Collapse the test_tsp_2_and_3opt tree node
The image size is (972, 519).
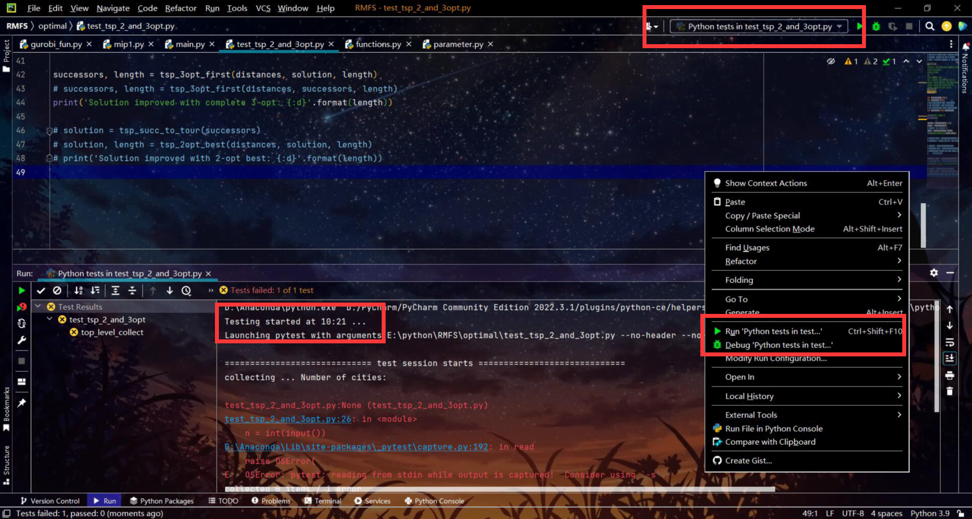pyautogui.click(x=49, y=320)
